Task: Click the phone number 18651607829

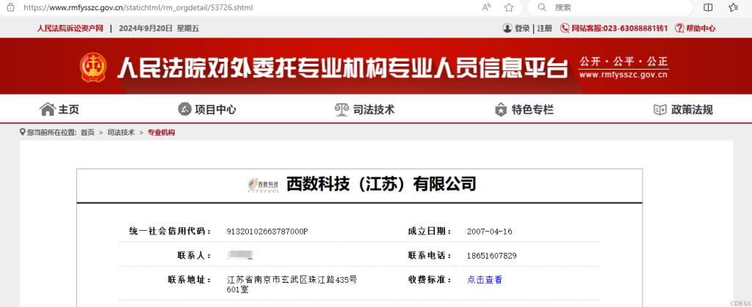Action: (491, 256)
